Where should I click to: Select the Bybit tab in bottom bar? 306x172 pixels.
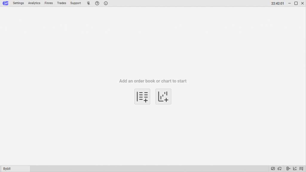pos(16,169)
